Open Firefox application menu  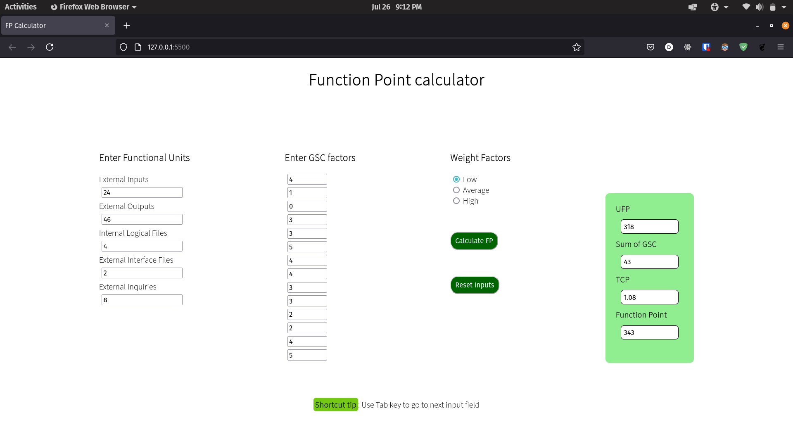[781, 47]
